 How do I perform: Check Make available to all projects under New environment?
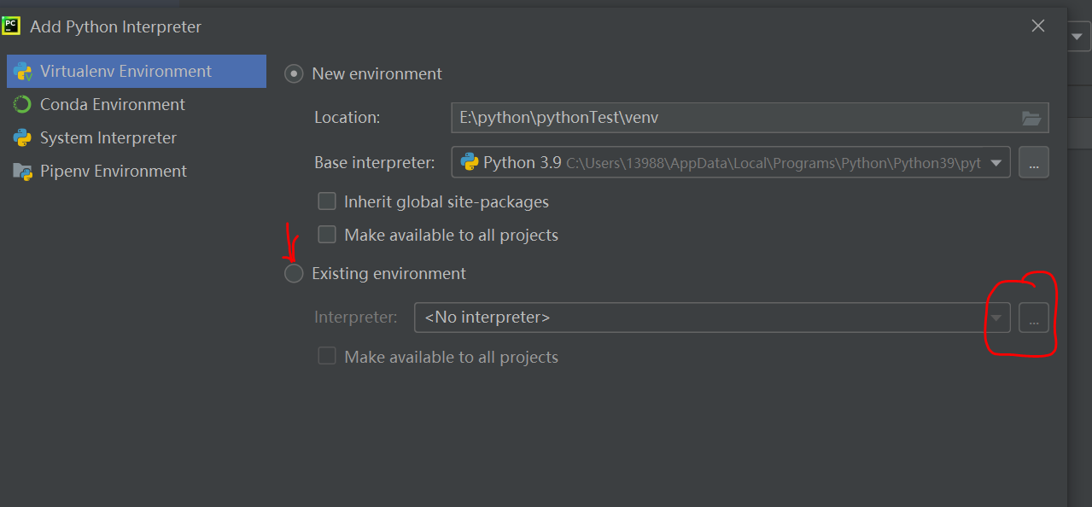point(327,234)
